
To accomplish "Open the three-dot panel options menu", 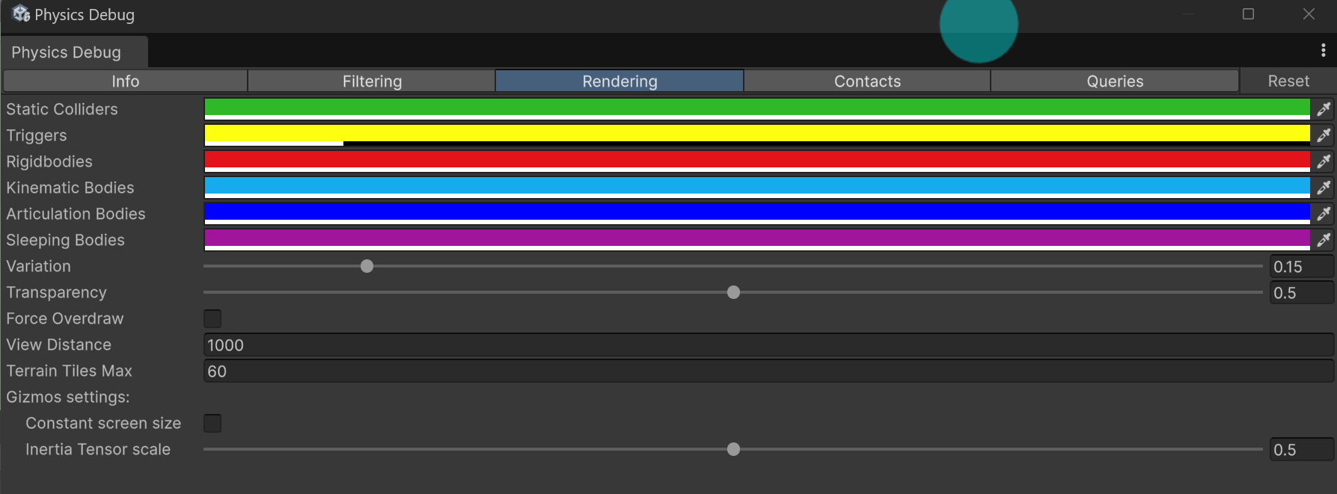I will coord(1323,50).
